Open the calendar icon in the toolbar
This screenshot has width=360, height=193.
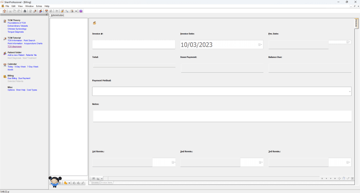[46, 11]
